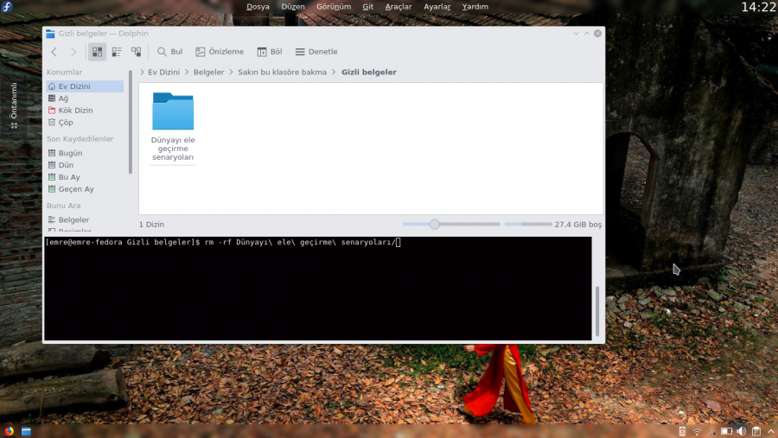Click Sakın bu klasöre bakma breadcrumb
The width and height of the screenshot is (778, 438).
point(283,72)
